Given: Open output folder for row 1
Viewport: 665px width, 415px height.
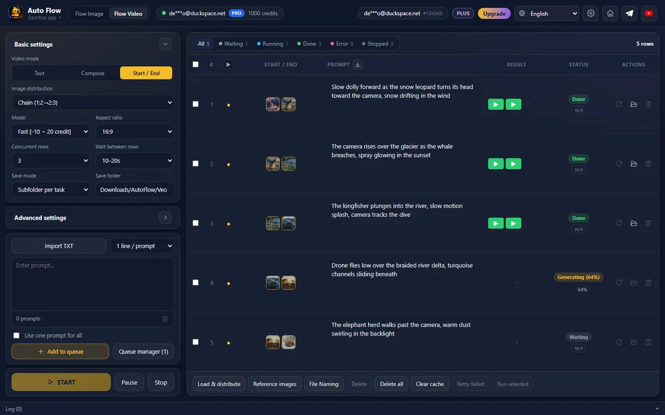Looking at the screenshot, I should click(634, 104).
